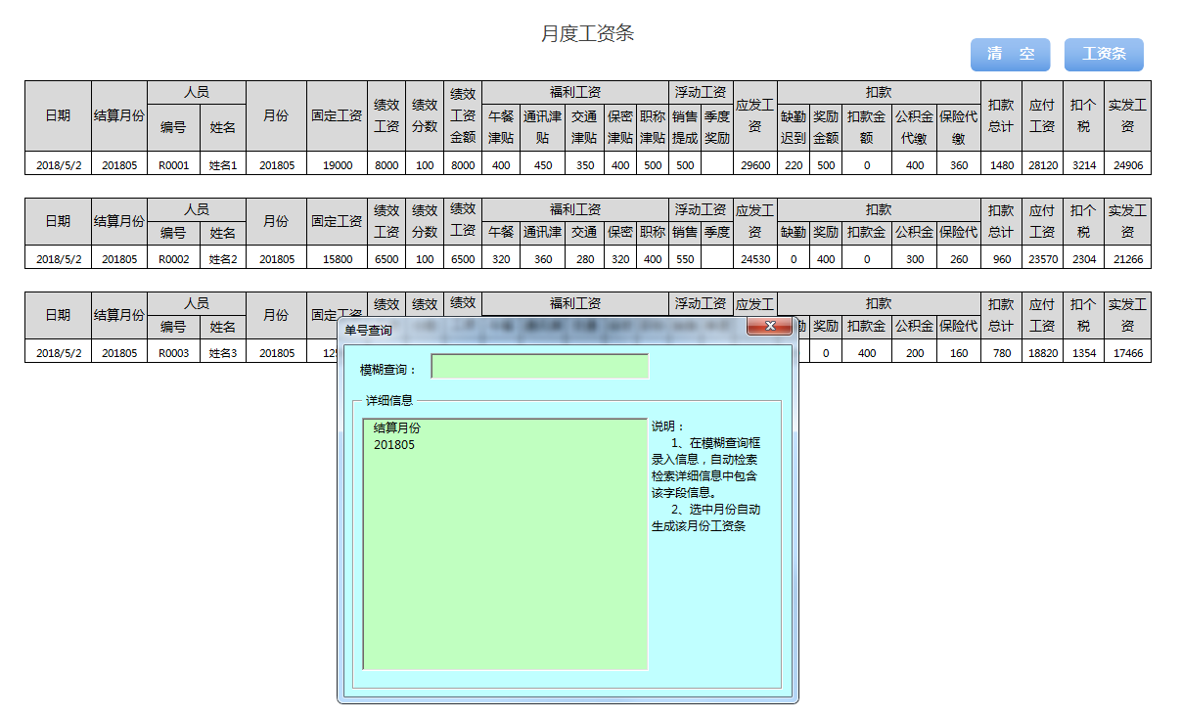Select the 固定工资 value 19000
The height and width of the screenshot is (718, 1181).
click(338, 164)
